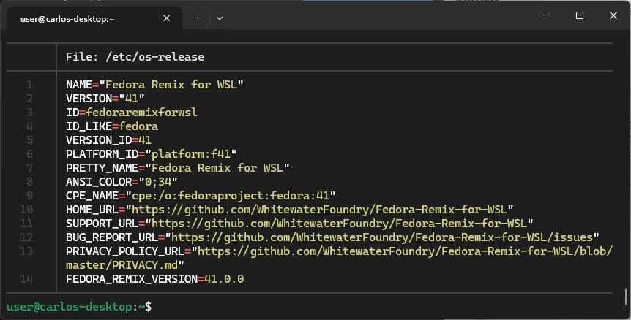Click the FEDORA_REMIX_VERSION=41.0.0 line
The image size is (631, 320).
point(155,279)
